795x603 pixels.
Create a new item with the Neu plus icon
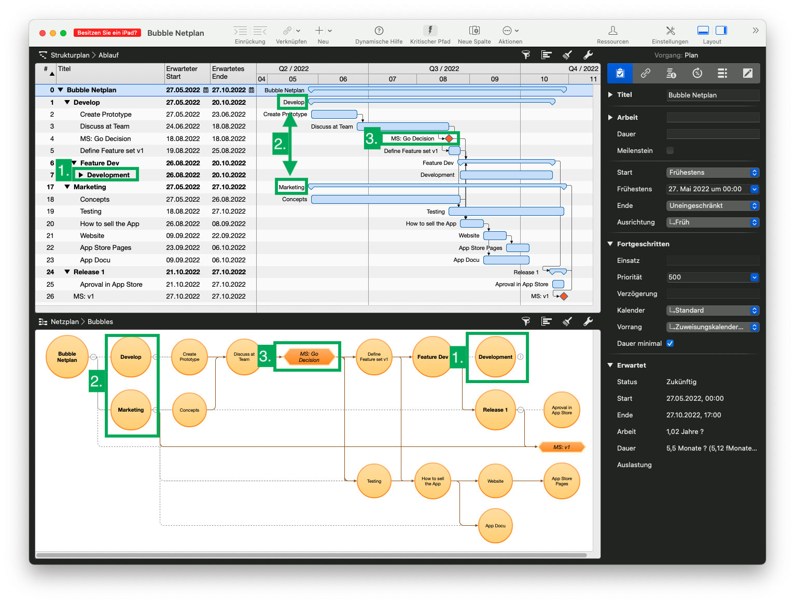point(318,31)
